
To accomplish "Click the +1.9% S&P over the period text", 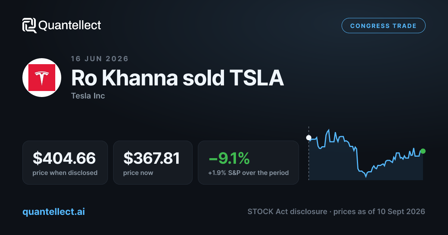I will pyautogui.click(x=248, y=173).
